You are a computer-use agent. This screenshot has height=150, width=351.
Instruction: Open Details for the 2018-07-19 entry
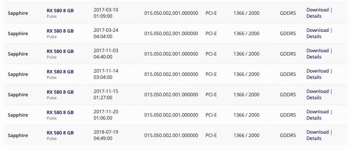click(314, 139)
